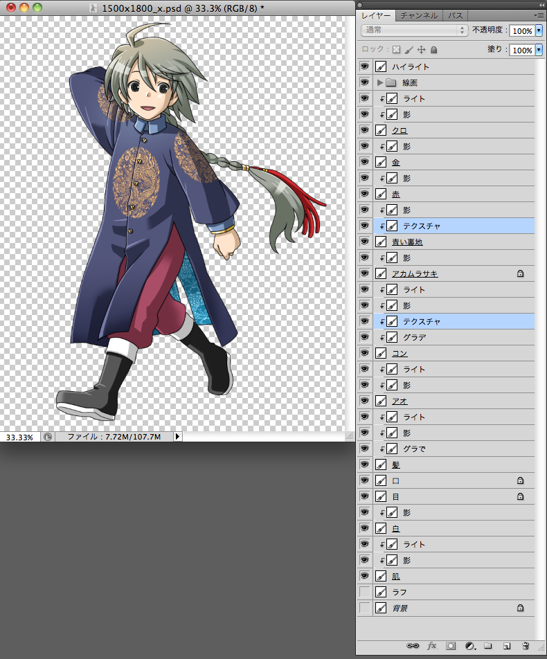The image size is (547, 659).
Task: Open the Layers panel options menu
Action: coord(538,15)
